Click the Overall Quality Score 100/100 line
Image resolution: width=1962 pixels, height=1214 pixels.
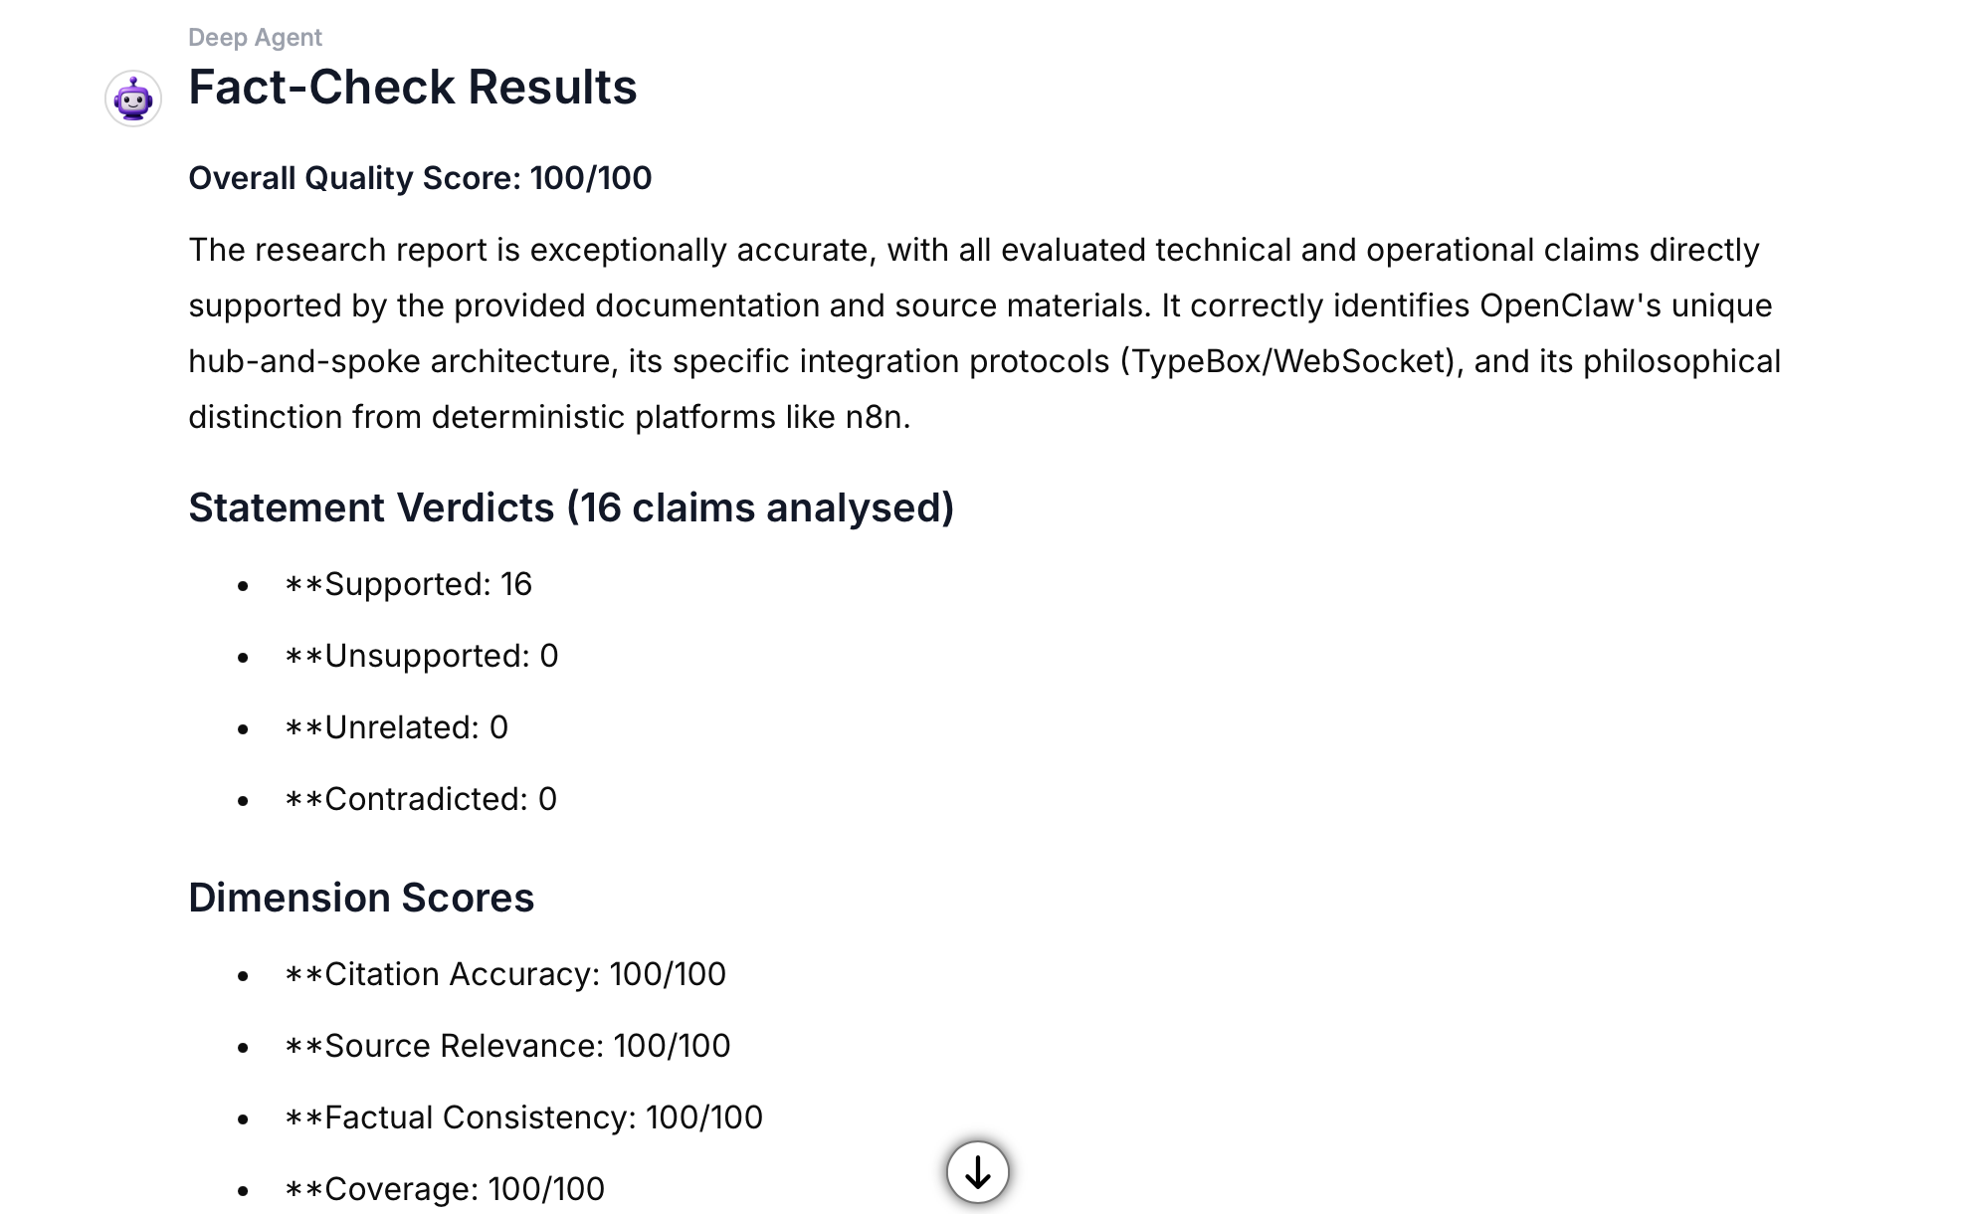coord(420,178)
